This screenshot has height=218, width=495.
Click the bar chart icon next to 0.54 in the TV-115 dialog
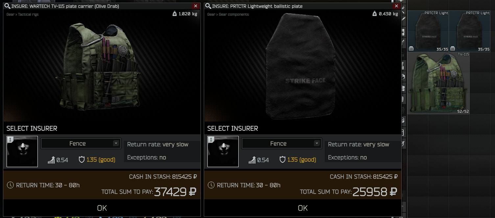tap(51, 160)
